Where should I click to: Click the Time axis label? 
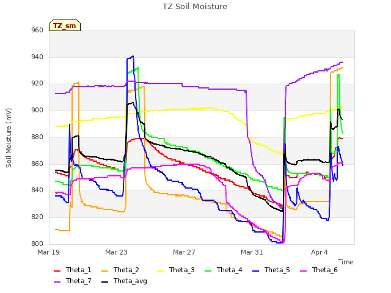pyautogui.click(x=346, y=262)
